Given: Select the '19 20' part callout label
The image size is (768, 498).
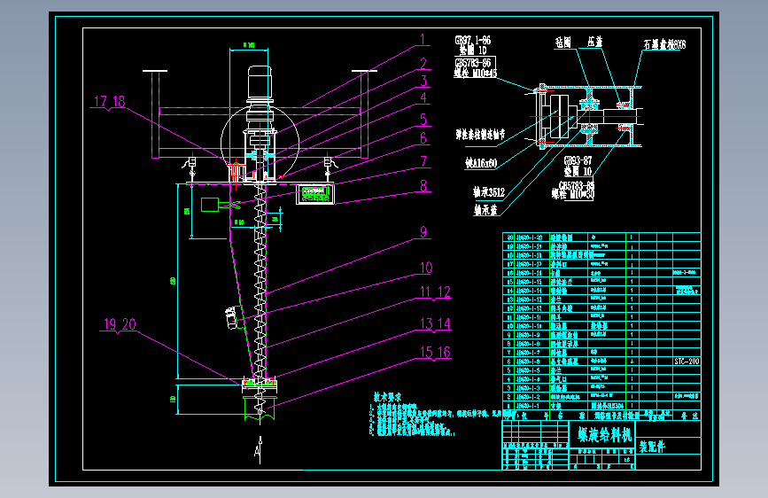Looking at the screenshot, I should [120, 324].
